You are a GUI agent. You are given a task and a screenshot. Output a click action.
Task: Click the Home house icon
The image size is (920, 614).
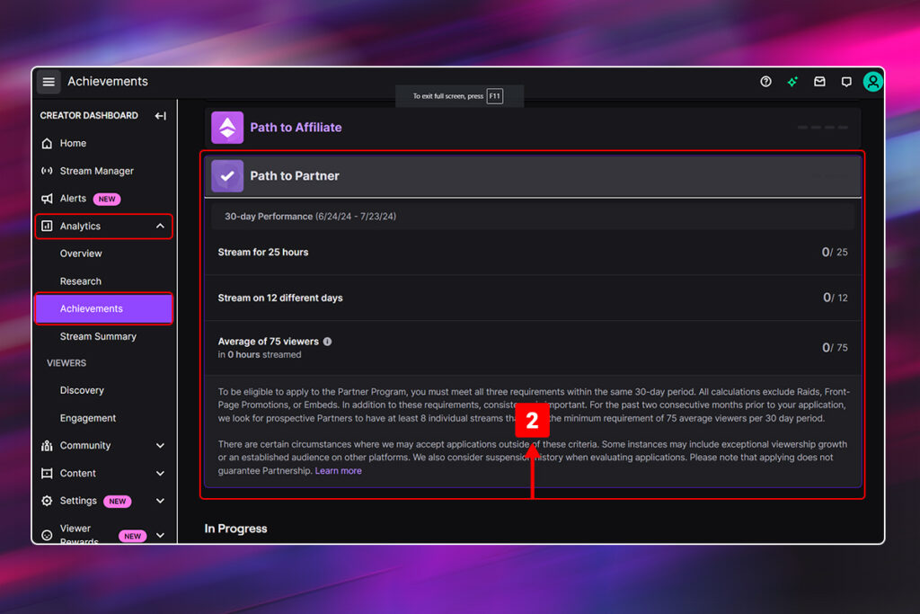coord(47,143)
